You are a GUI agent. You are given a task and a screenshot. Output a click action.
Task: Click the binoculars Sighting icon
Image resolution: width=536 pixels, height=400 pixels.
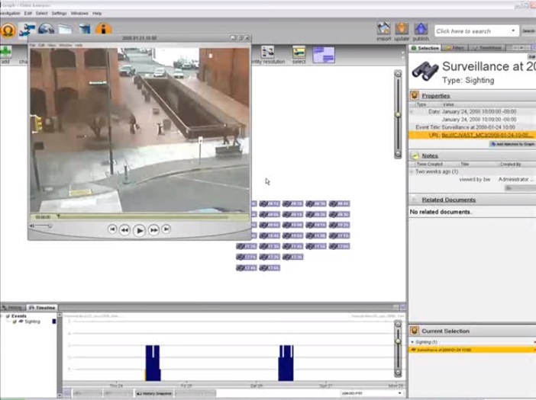pyautogui.click(x=425, y=71)
